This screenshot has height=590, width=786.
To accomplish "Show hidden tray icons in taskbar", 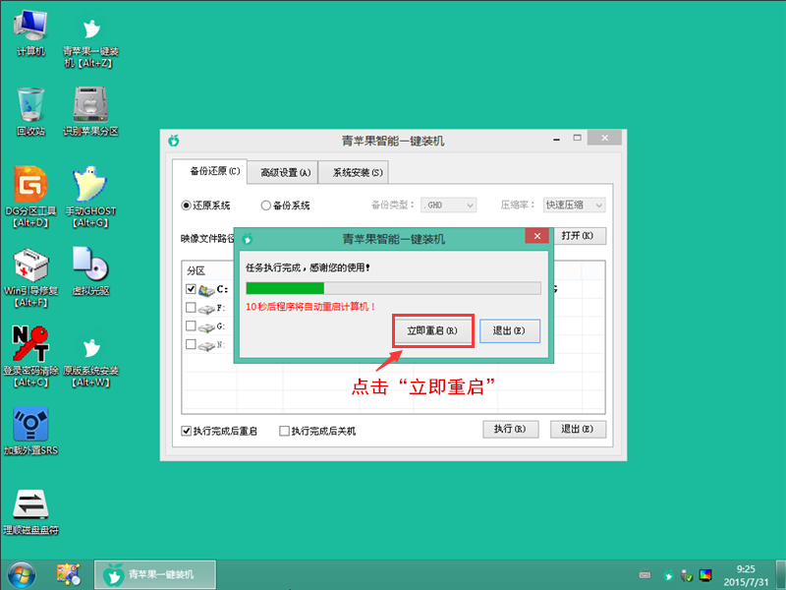I will coord(644,574).
